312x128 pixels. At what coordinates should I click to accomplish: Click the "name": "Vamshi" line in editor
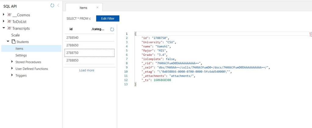coord(156,47)
